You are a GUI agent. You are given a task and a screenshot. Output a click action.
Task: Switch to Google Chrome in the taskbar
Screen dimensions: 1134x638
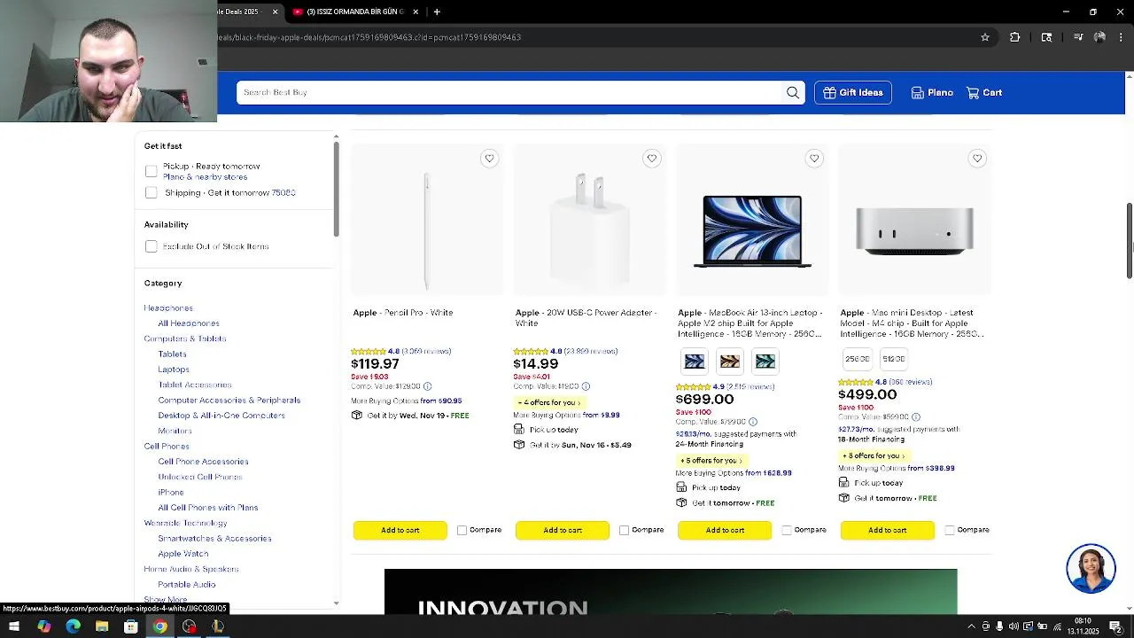(159, 626)
